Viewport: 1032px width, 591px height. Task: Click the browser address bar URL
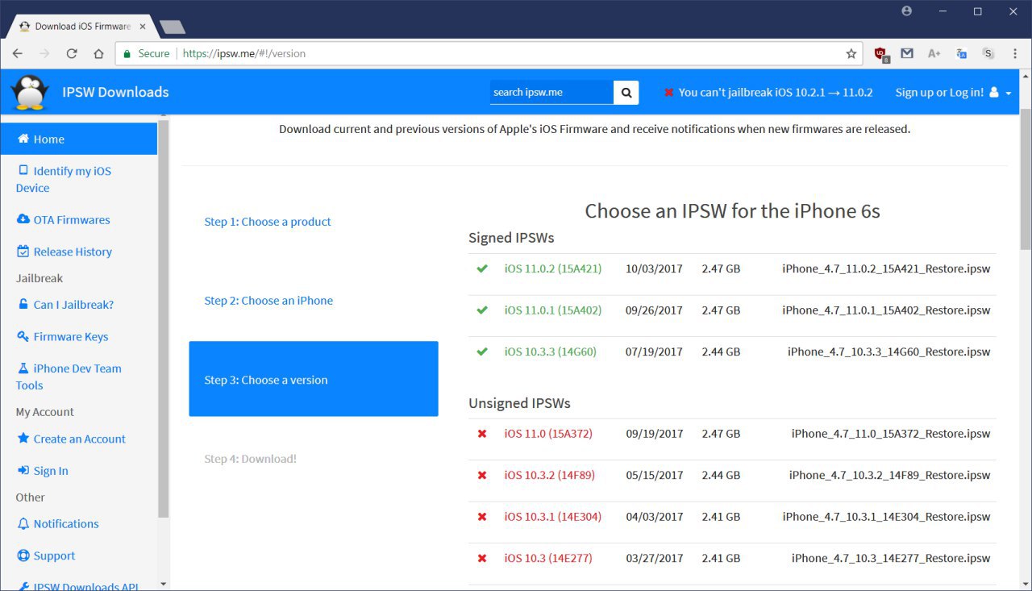[244, 53]
